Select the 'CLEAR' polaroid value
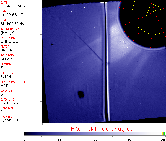Viewport: 166px width, 141px height. (x=7, y=59)
